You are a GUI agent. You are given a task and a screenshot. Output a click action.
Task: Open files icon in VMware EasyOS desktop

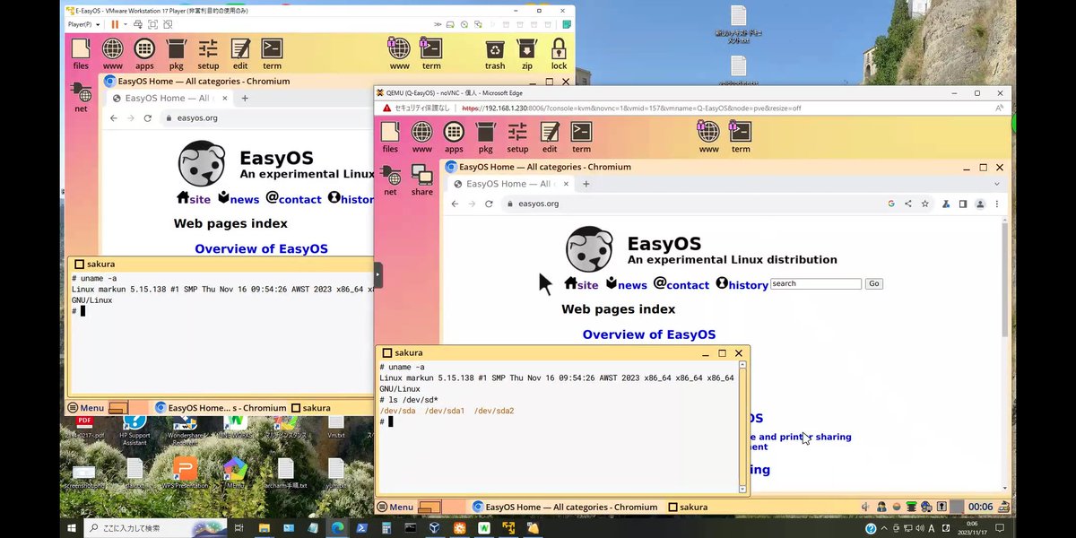coord(81,53)
